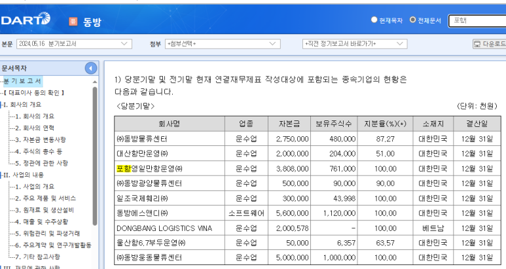Click the ㈜동방웅동물류센터 company name cell
This screenshot has height=269, width=506.
click(x=170, y=257)
